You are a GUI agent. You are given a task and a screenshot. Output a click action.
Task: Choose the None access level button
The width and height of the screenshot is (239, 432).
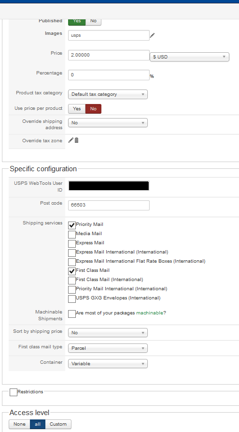[19, 424]
